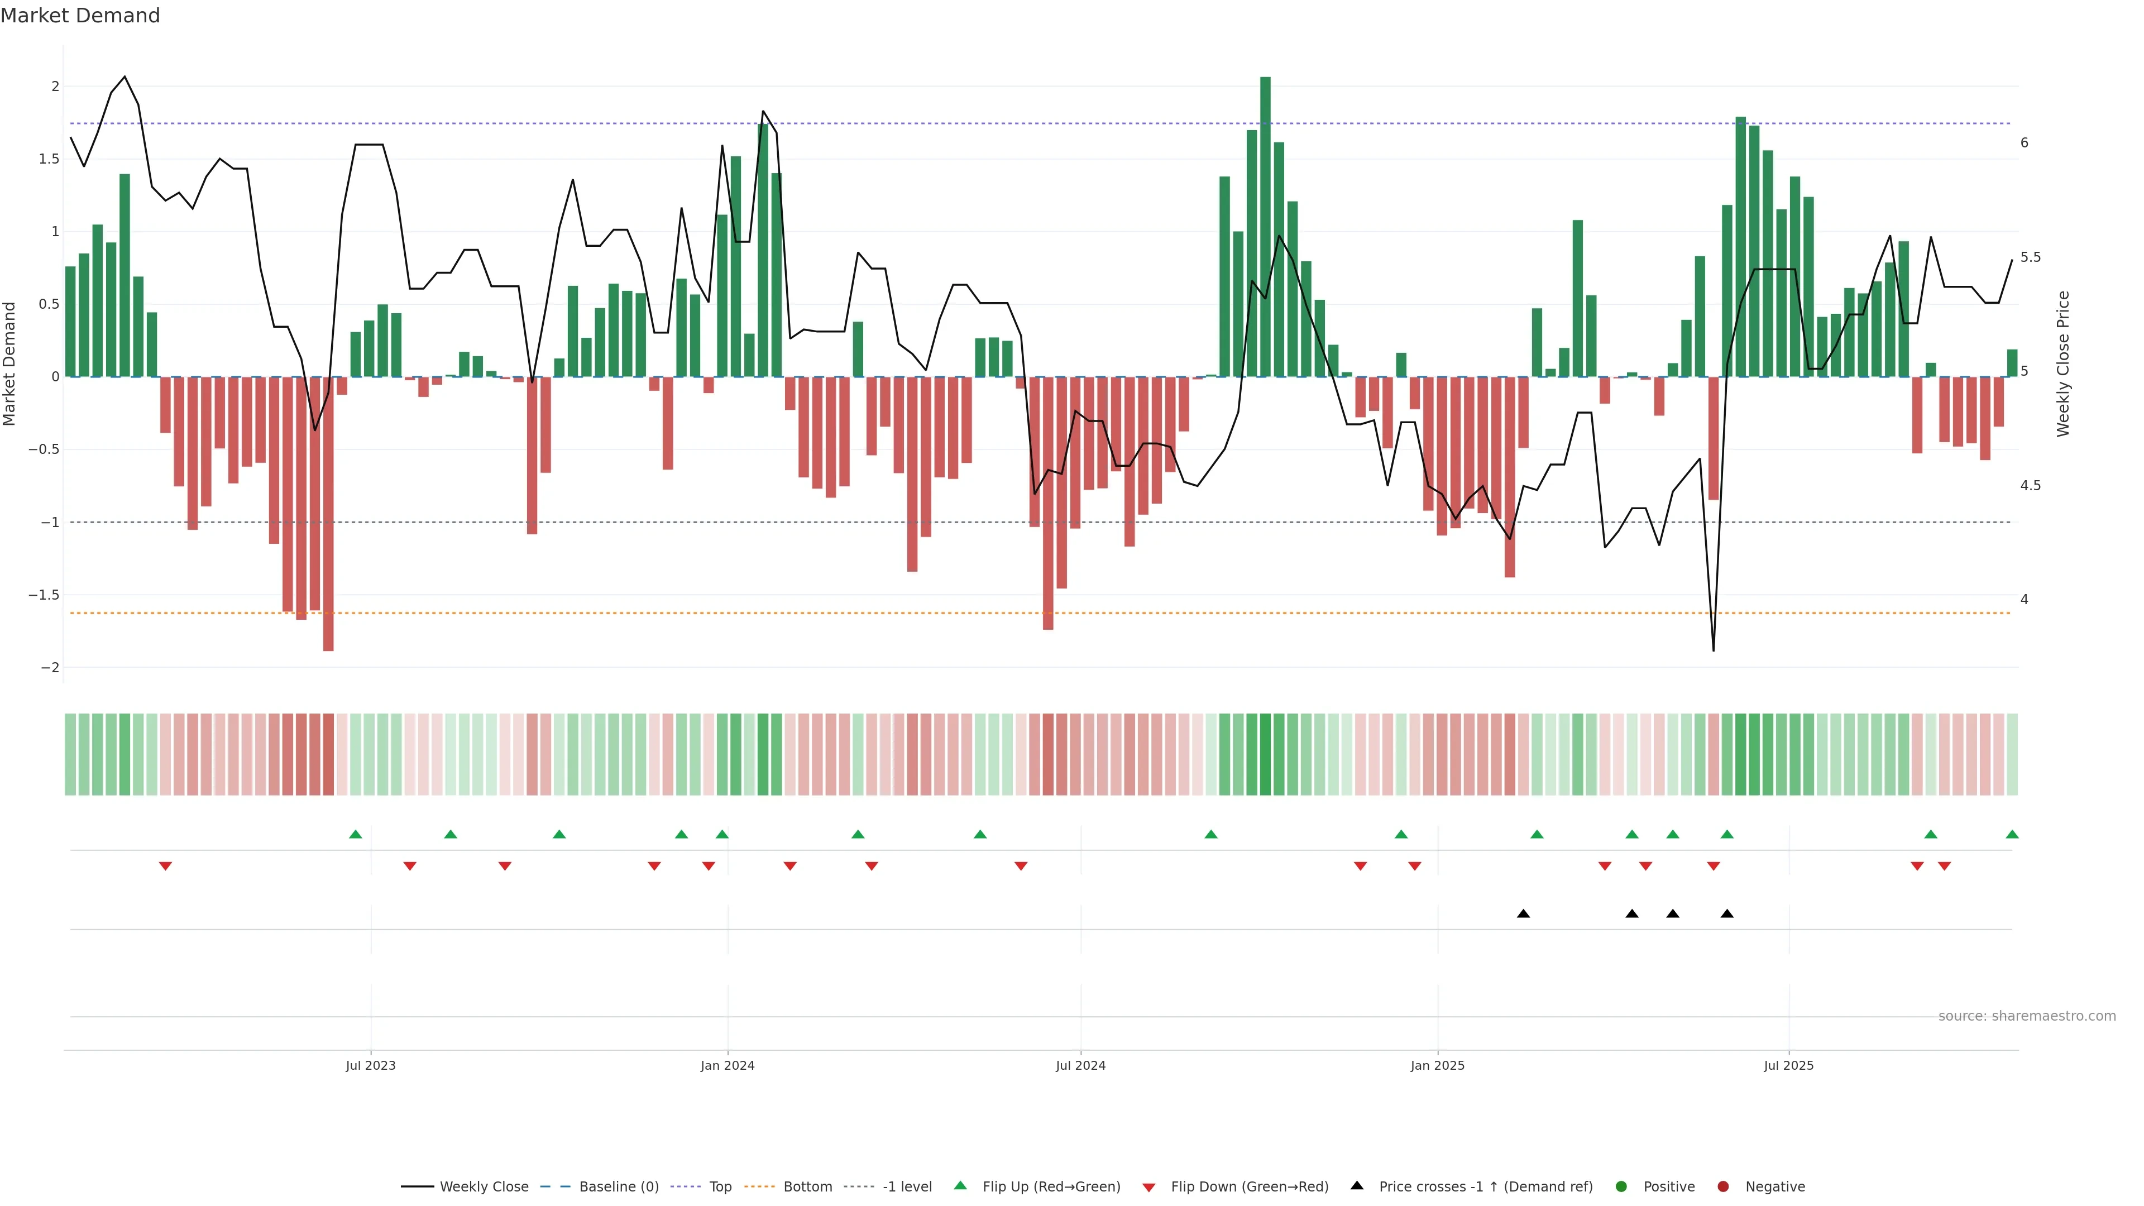The height and width of the screenshot is (1206, 2144).
Task: Click the Market Demand chart title
Action: (x=80, y=16)
